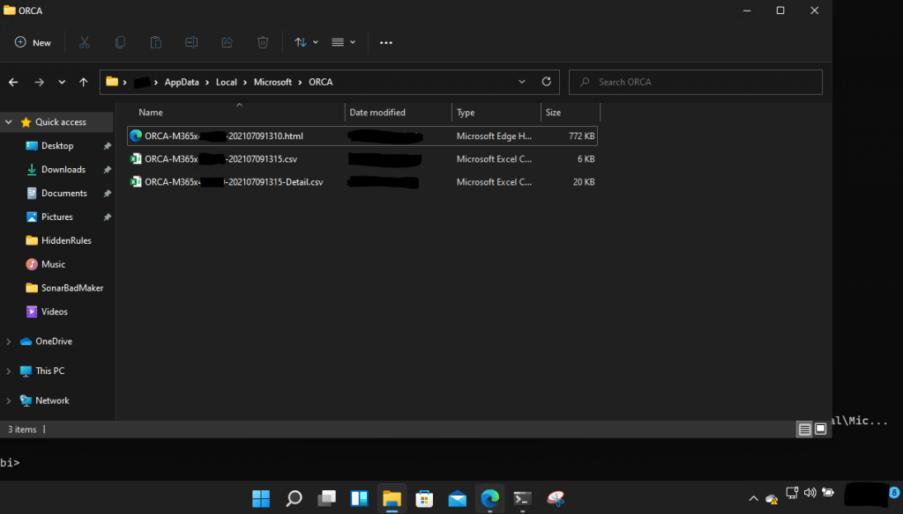Open the See more ellipsis menu
This screenshot has height=514, width=903.
(x=386, y=42)
